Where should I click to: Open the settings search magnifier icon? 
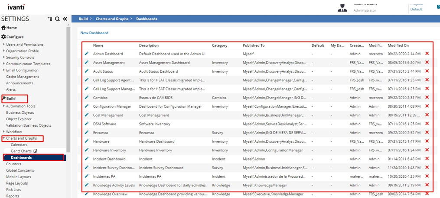click(x=57, y=19)
